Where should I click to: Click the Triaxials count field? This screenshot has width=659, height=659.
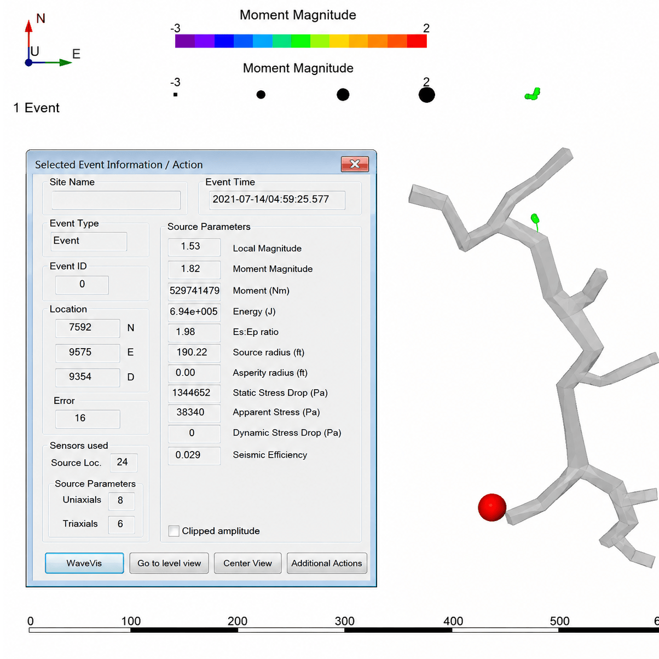[x=122, y=524]
